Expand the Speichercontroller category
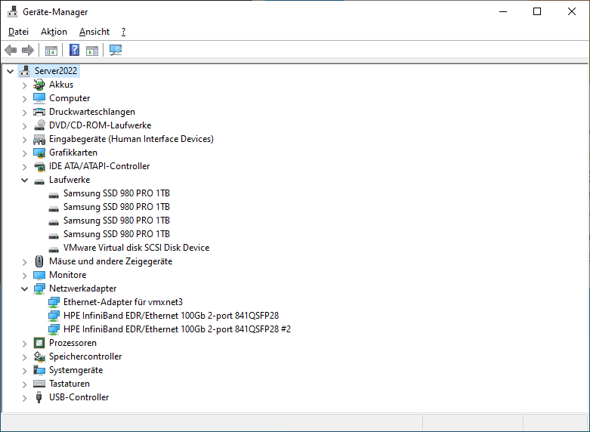Viewport: 590px width, 432px height. click(x=25, y=356)
